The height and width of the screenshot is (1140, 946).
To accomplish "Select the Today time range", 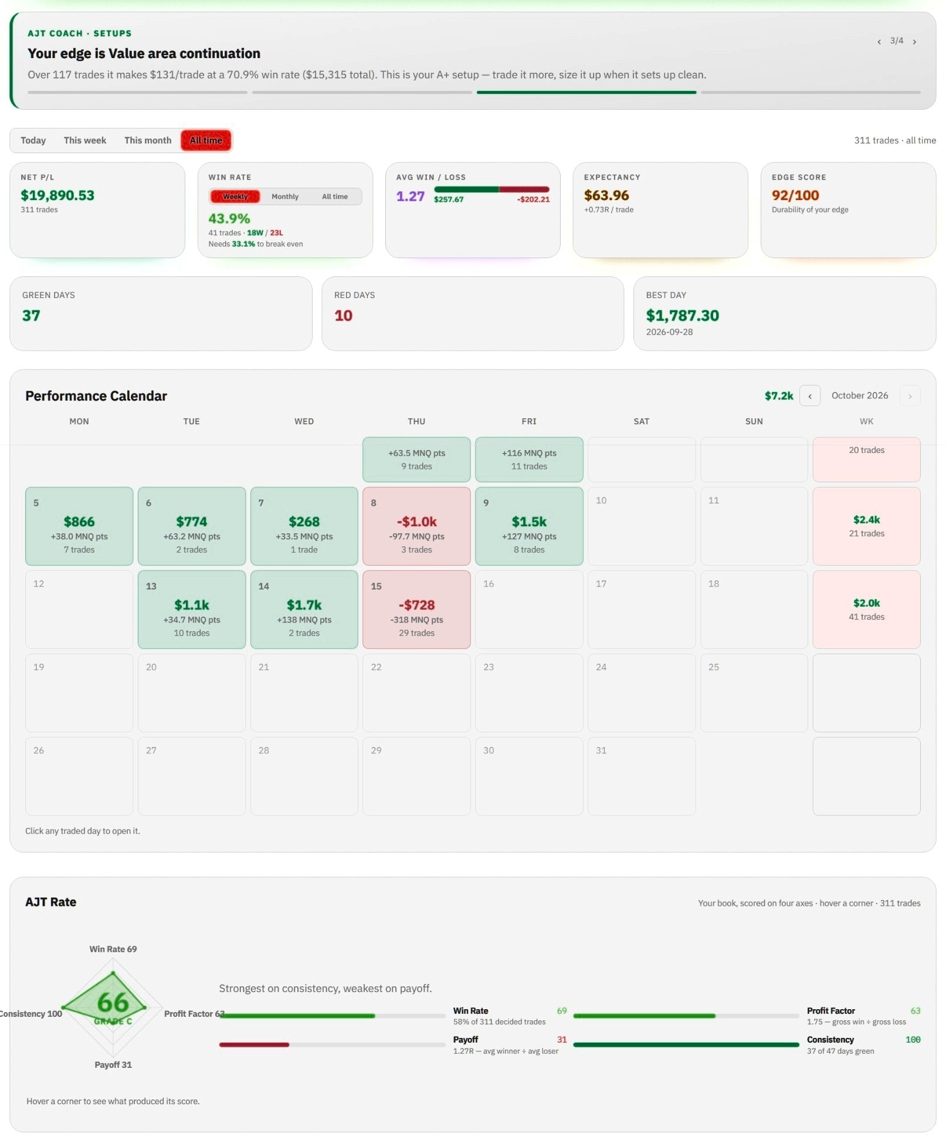I will [33, 140].
